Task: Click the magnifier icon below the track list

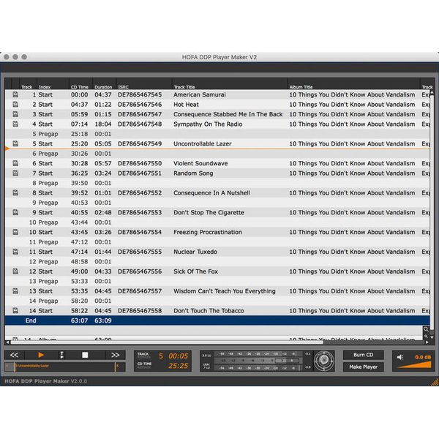Action: 425,329
